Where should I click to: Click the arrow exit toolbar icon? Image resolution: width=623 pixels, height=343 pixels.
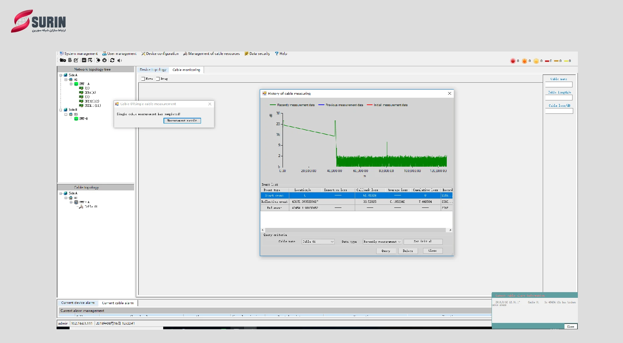pyautogui.click(x=98, y=60)
